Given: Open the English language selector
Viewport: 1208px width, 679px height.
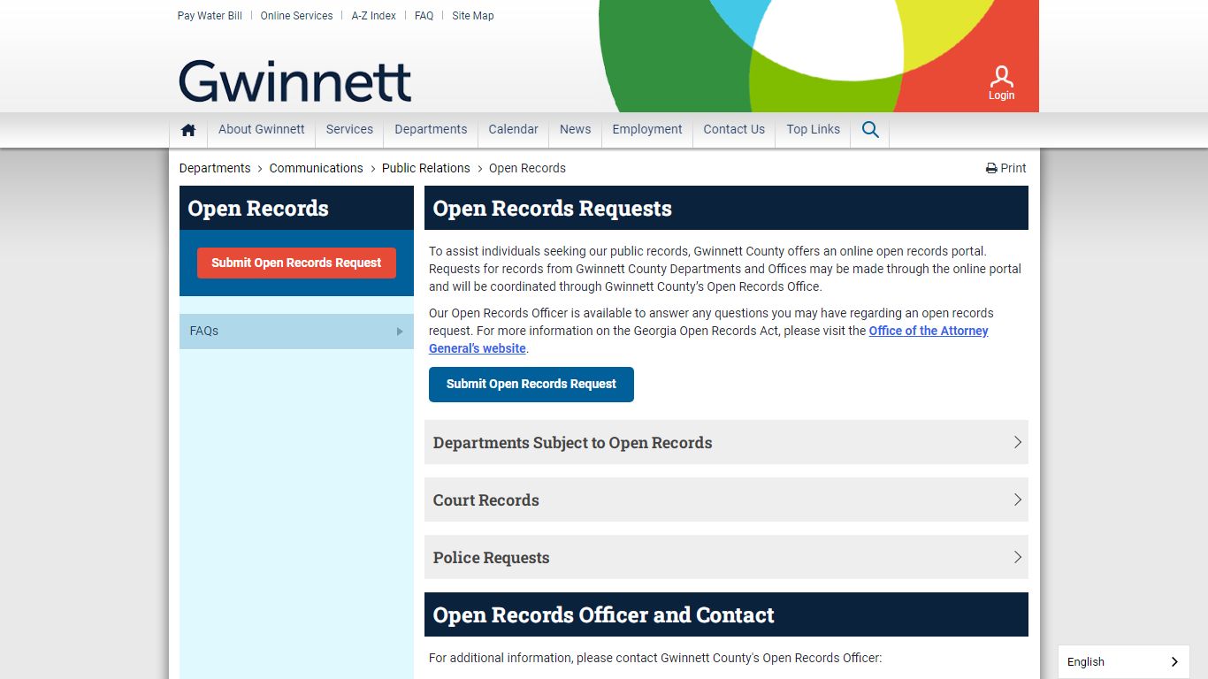Looking at the screenshot, I should (1123, 661).
